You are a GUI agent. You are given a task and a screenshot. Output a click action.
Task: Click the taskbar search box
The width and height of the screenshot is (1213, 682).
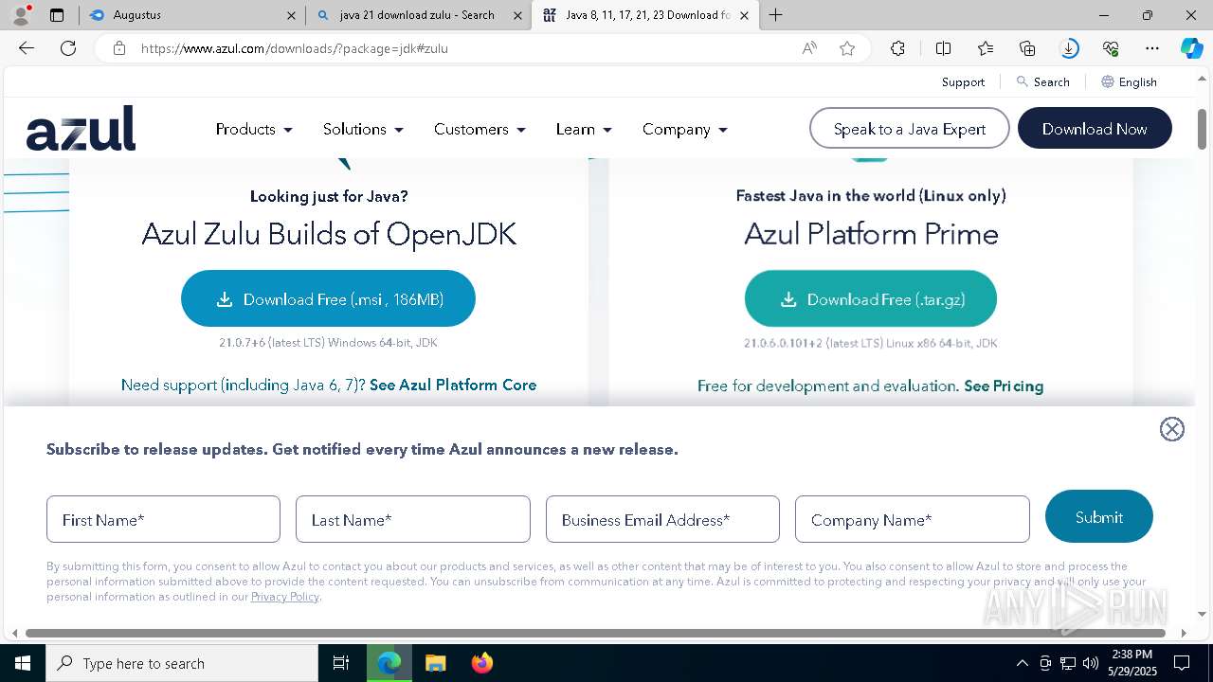coord(182,663)
